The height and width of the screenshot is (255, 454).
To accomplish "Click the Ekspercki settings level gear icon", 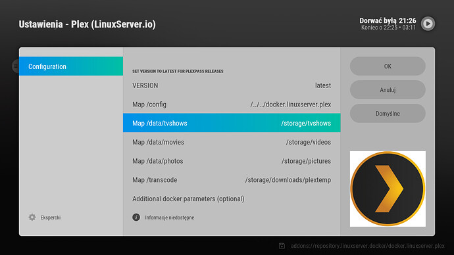I will point(32,218).
